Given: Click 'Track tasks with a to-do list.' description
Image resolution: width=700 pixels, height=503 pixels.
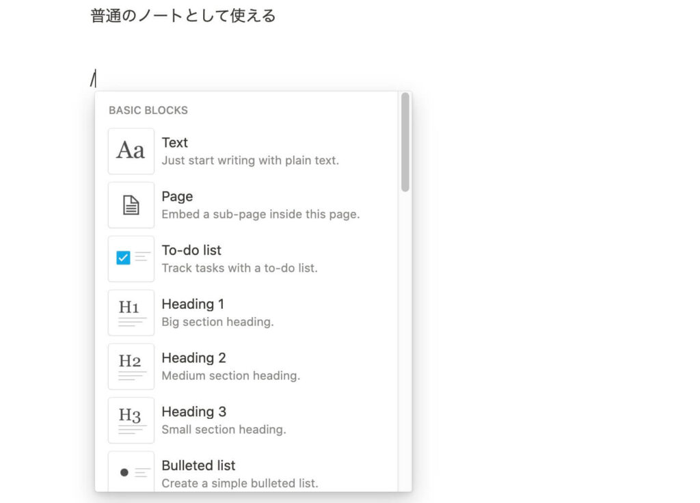Looking at the screenshot, I should click(x=240, y=268).
